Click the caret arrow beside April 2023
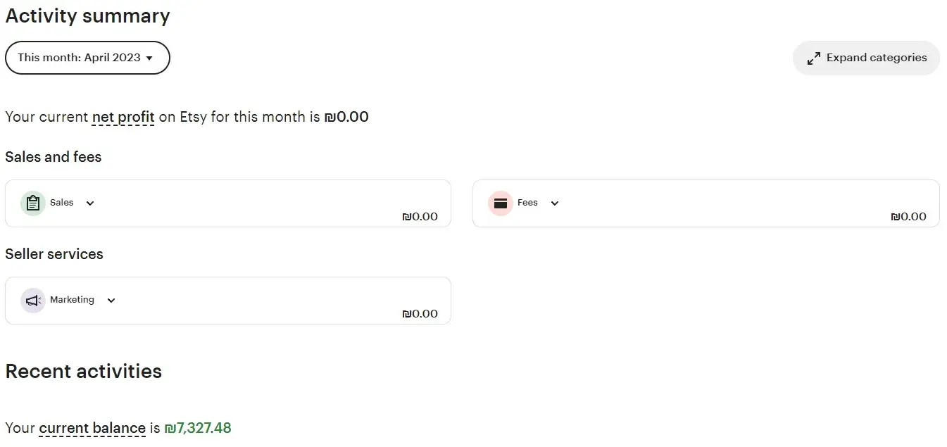The width and height of the screenshot is (947, 447). 149,58
